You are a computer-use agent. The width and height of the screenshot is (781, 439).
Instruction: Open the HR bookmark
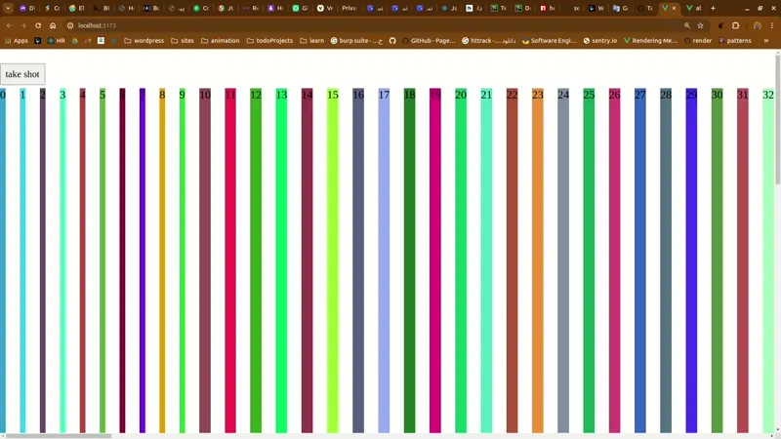point(57,41)
